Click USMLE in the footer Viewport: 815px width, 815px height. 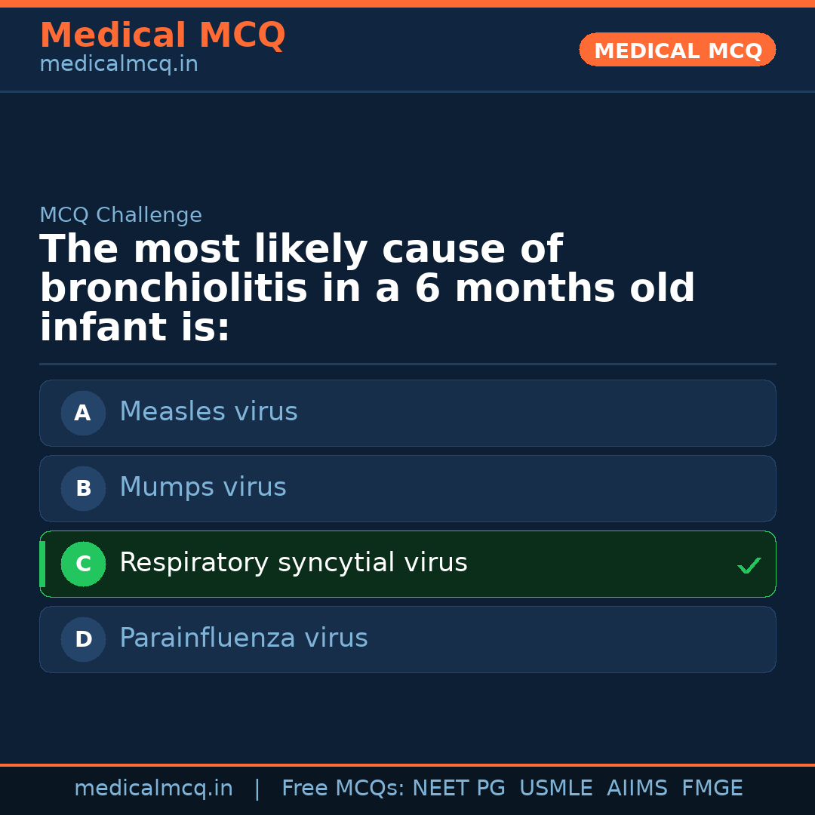pyautogui.click(x=555, y=789)
